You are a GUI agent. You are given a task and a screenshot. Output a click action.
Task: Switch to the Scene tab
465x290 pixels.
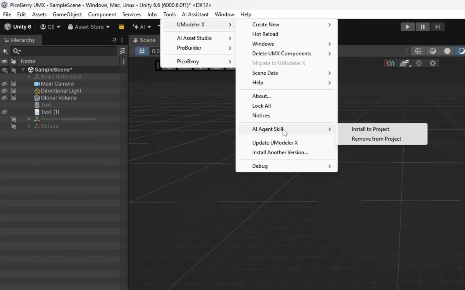tap(144, 40)
